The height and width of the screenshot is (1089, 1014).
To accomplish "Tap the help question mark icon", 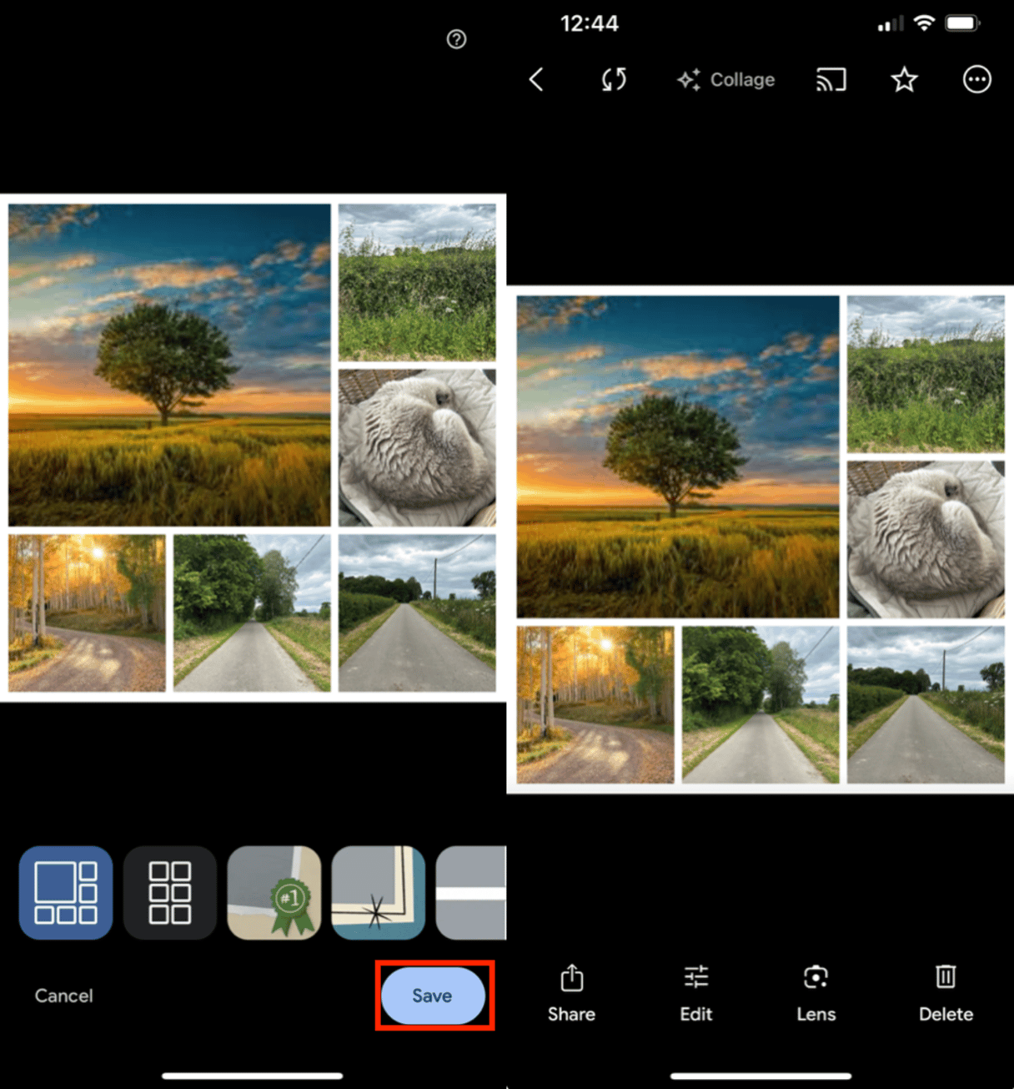I will click(x=456, y=39).
